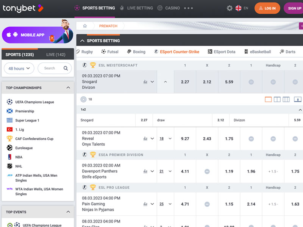
Task: Open the Mobile App banner
Action: coord(37,35)
